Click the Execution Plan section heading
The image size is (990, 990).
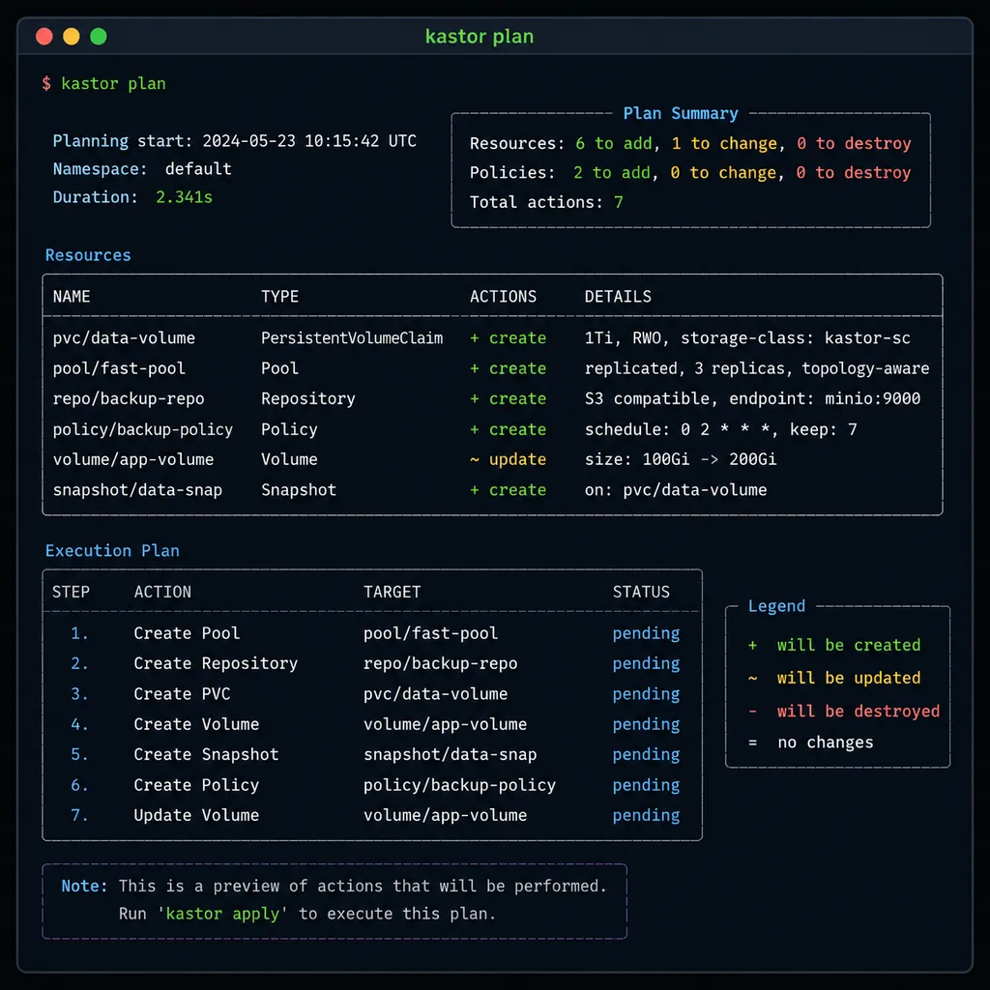(x=112, y=550)
